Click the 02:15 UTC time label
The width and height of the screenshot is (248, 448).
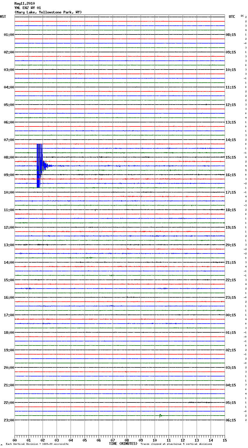pyautogui.click(x=231, y=350)
